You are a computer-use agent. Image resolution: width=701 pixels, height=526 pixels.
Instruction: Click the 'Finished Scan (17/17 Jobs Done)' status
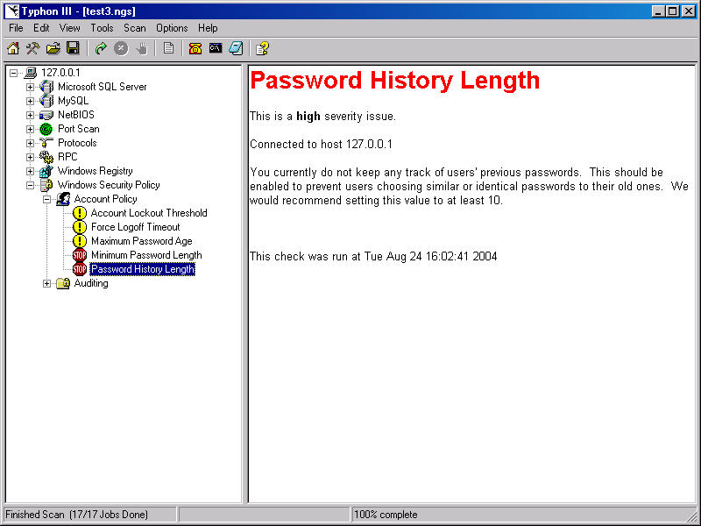76,515
